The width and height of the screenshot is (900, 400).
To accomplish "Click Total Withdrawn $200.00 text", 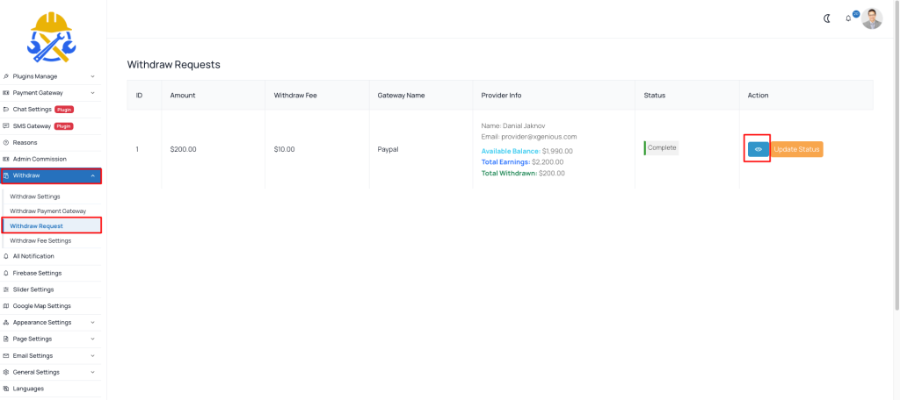I will coord(523,173).
